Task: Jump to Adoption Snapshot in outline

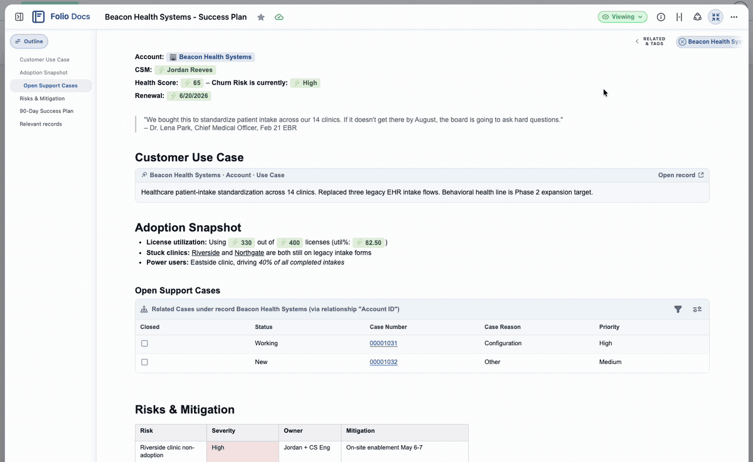Action: [x=43, y=73]
